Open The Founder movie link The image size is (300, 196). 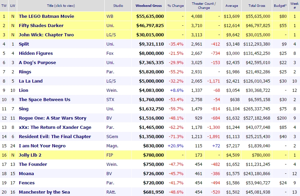pyautogui.click(x=33, y=164)
